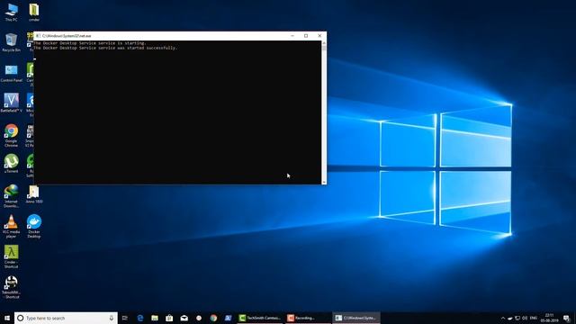Select the Battlefield V shortcut
576x324 pixels.
[11, 103]
